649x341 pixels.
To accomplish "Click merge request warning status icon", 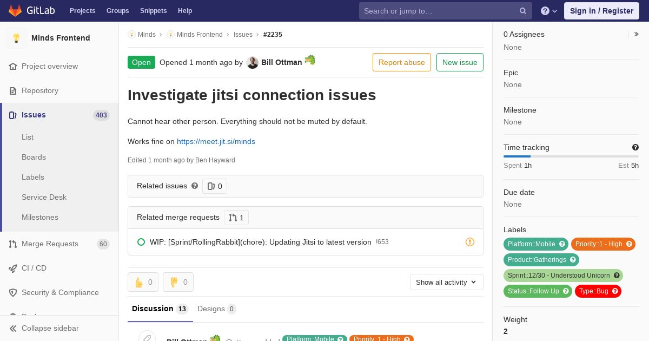I will tap(470, 242).
